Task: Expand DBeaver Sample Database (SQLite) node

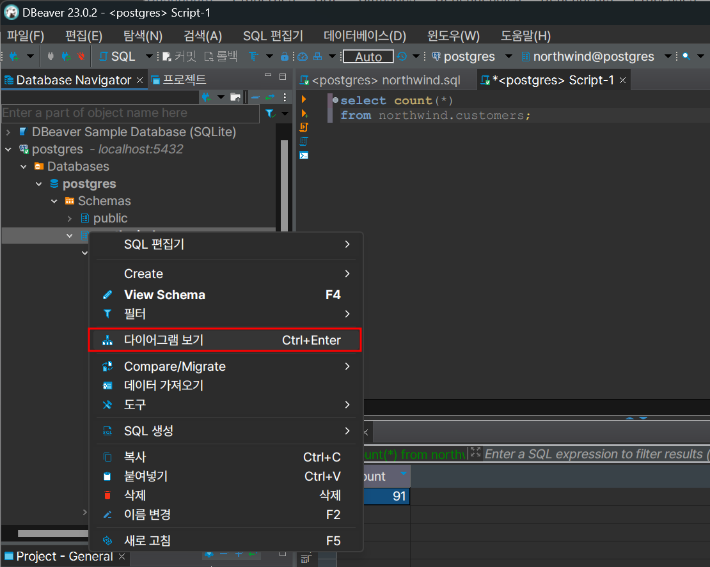Action: [8, 132]
